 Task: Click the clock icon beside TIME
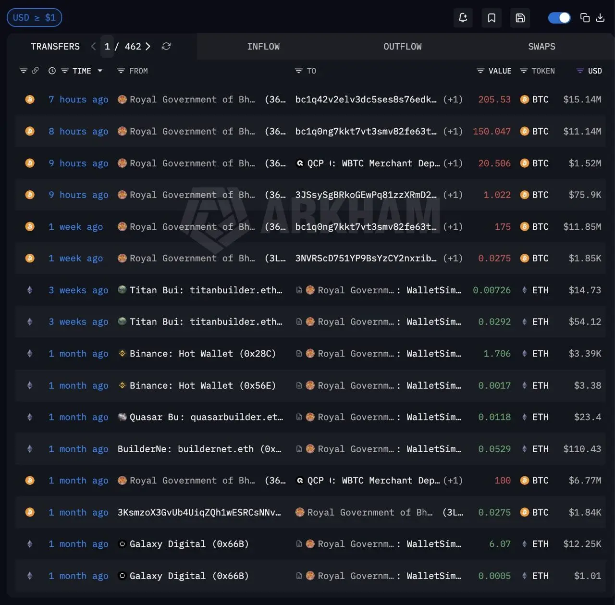coord(52,71)
